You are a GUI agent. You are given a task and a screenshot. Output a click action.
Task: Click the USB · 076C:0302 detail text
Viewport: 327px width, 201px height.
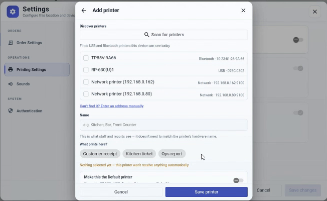click(231, 71)
